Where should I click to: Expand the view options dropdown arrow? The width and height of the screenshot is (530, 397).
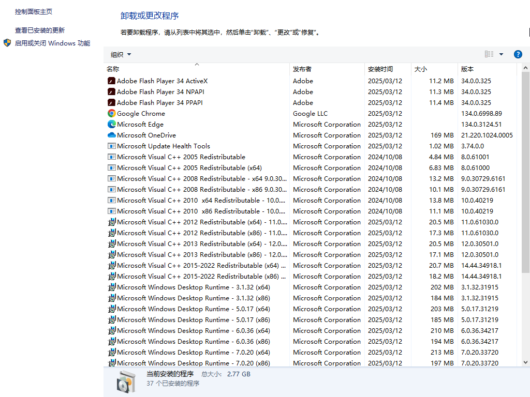pos(501,54)
